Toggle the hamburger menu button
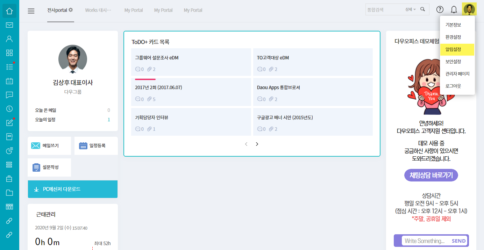The image size is (484, 250). (31, 11)
